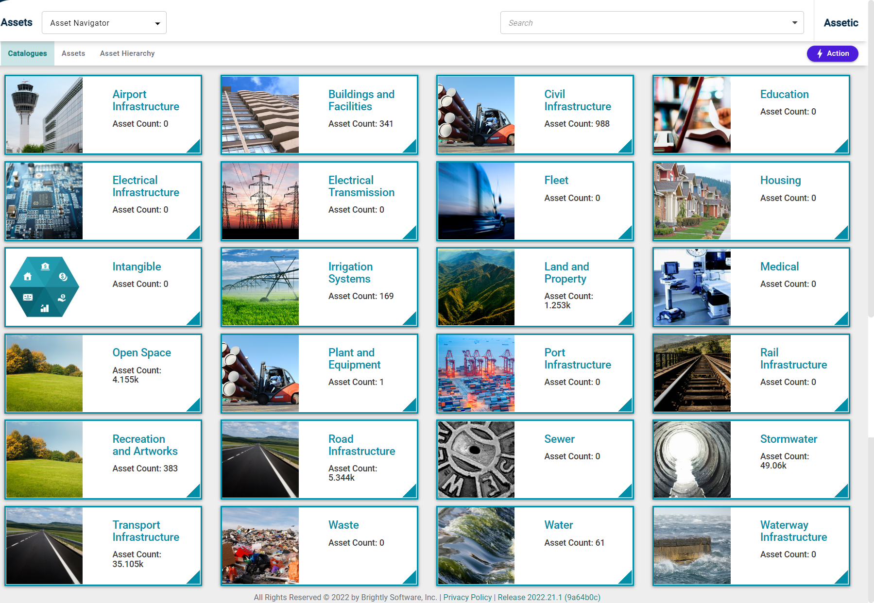Open the Electrical Infrastructure circuit board image

click(x=44, y=201)
